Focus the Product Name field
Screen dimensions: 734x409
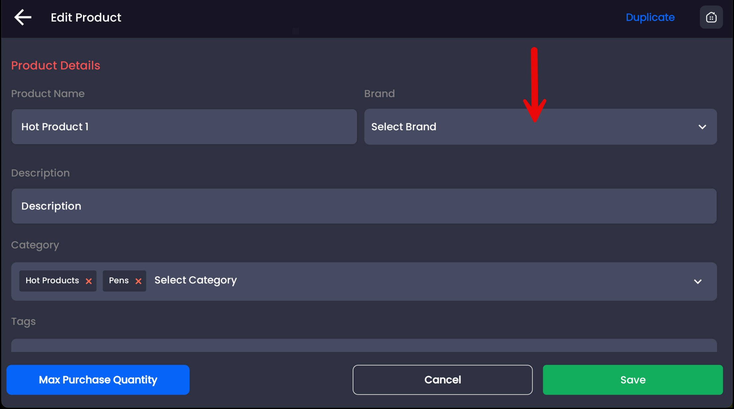(184, 127)
